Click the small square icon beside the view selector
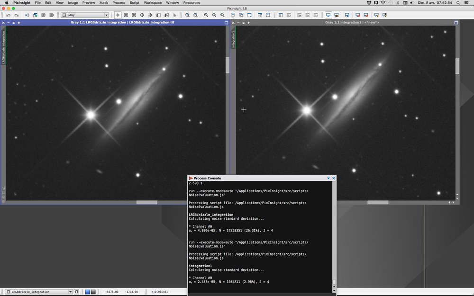 click(x=76, y=292)
